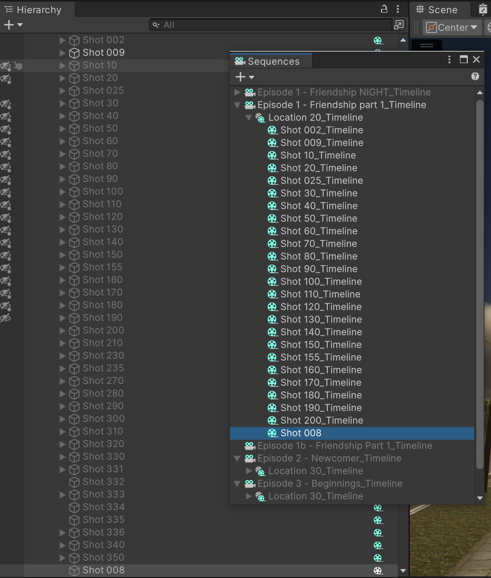Toggle visibility on the bottom Shot 008 row

(5, 570)
